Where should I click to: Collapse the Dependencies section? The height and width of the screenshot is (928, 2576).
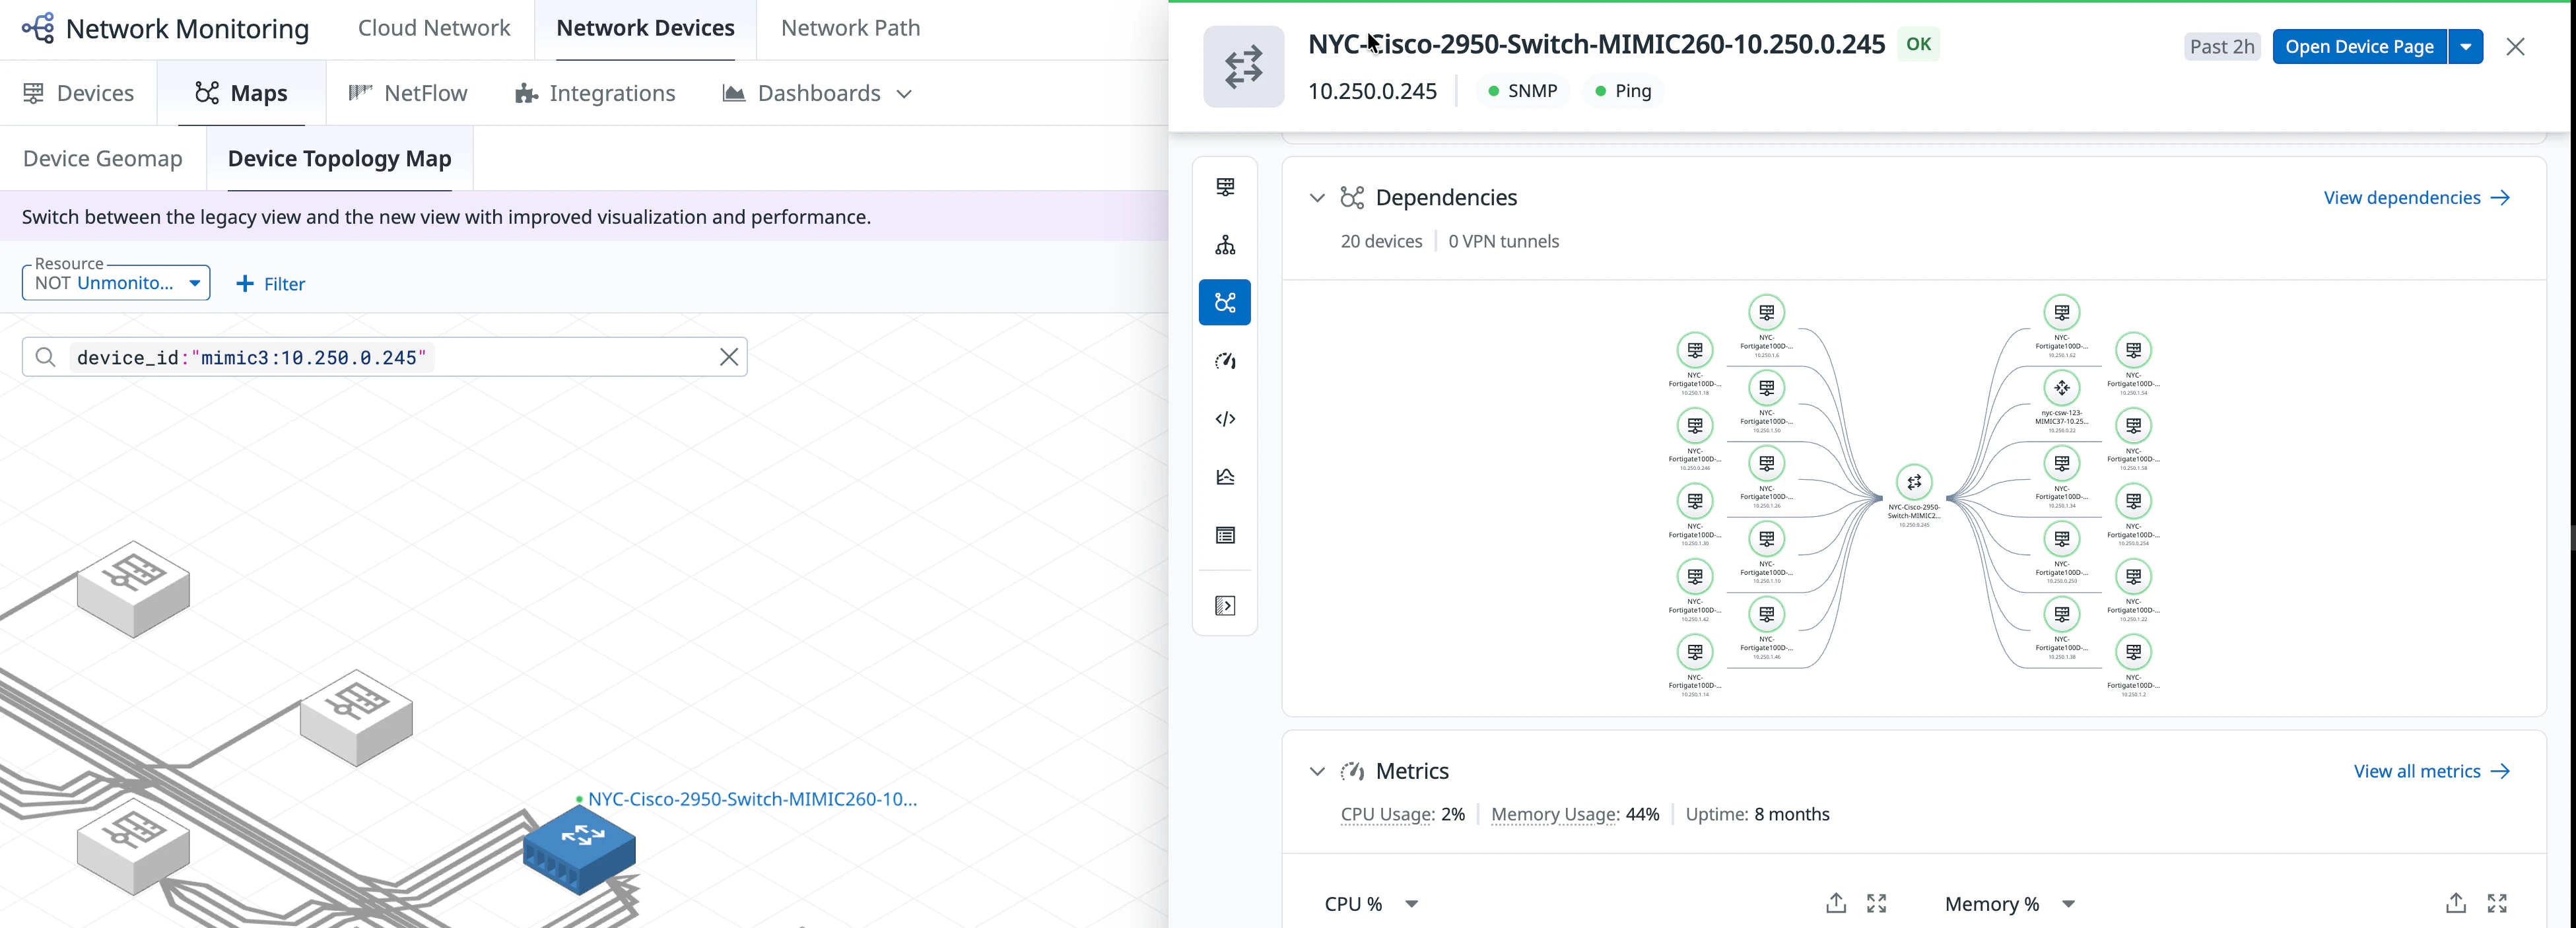point(1317,198)
